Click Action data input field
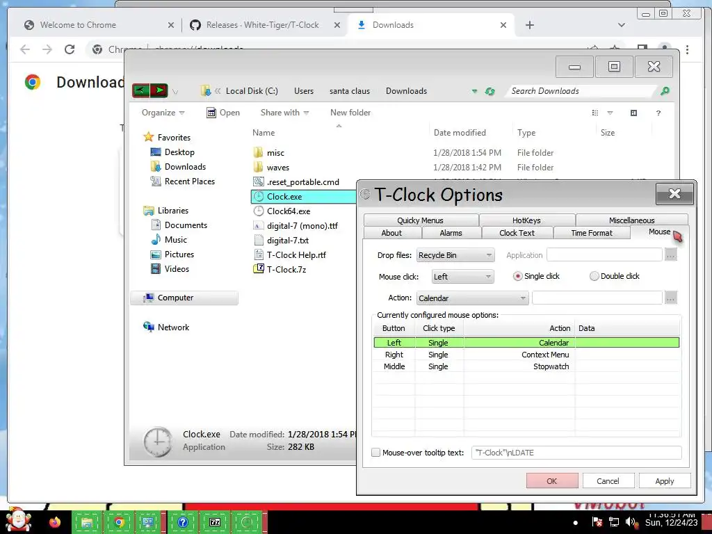 point(597,298)
